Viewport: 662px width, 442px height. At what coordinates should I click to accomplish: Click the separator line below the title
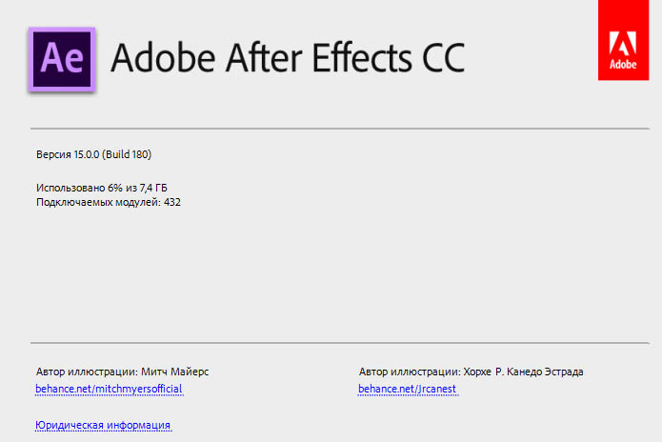(331, 128)
